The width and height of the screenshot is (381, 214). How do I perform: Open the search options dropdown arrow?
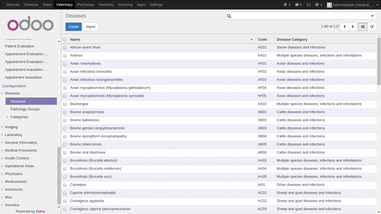(x=372, y=16)
